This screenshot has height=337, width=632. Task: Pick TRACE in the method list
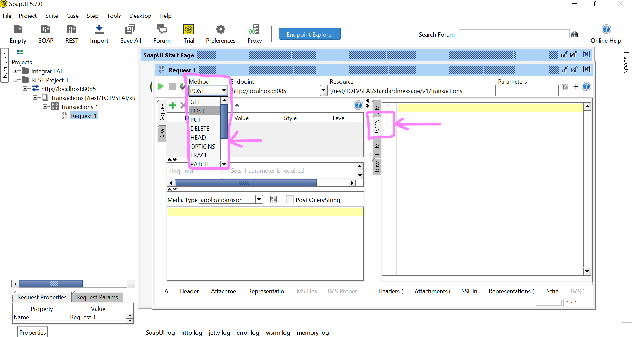click(205, 155)
